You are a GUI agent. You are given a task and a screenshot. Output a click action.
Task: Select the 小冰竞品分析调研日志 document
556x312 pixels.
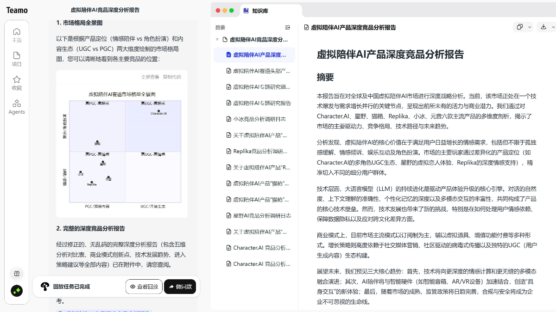[x=259, y=119]
